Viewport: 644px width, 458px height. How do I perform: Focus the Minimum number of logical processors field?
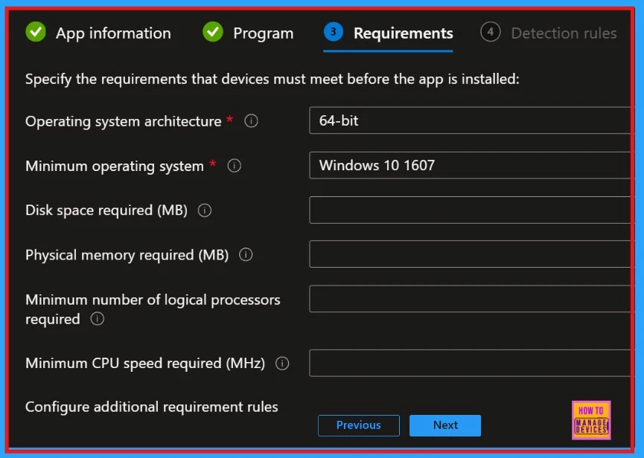(x=471, y=299)
